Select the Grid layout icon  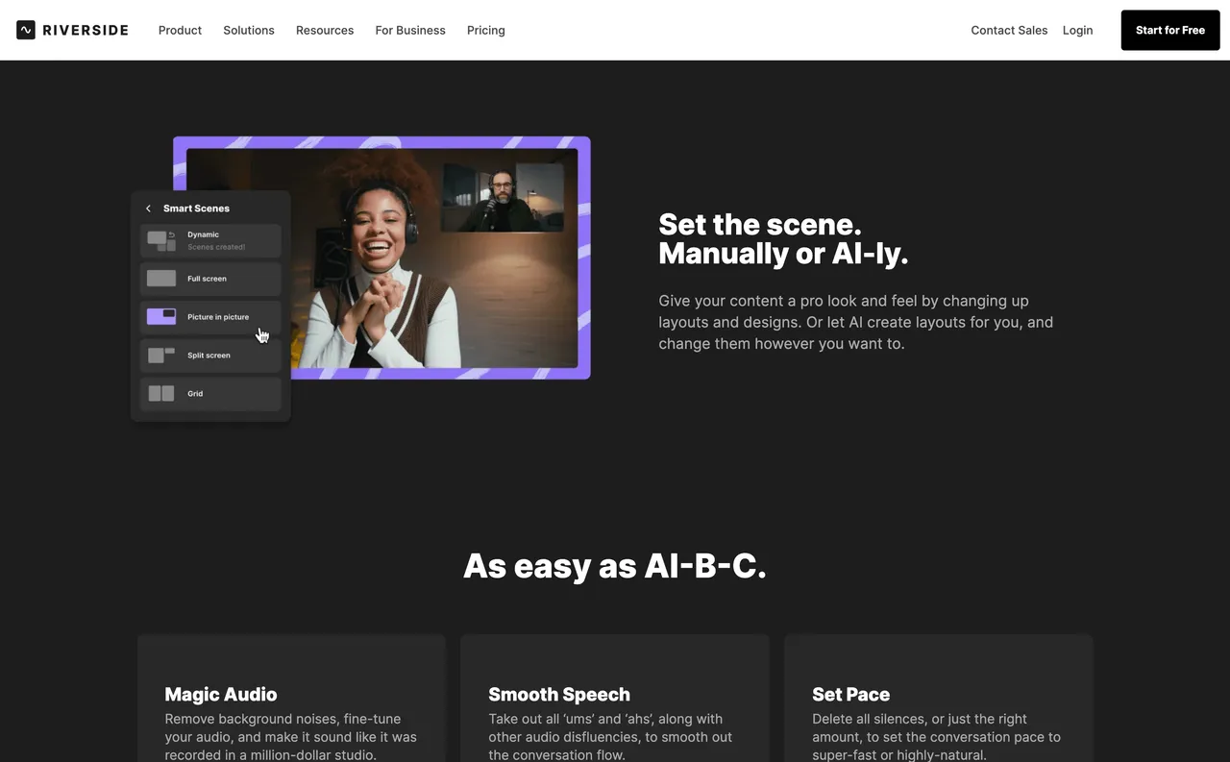161,393
